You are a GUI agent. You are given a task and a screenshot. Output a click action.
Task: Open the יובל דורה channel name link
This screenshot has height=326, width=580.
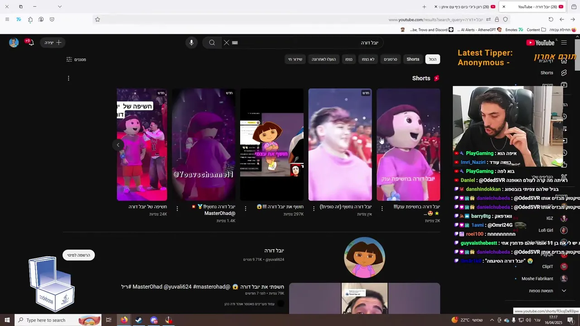274,250
